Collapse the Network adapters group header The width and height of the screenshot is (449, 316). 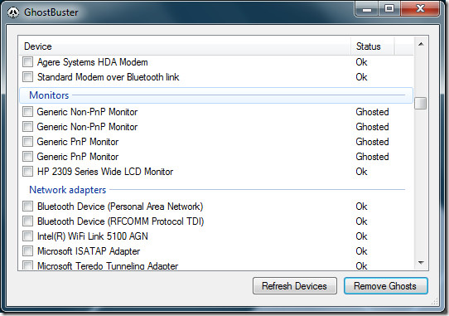coord(216,190)
